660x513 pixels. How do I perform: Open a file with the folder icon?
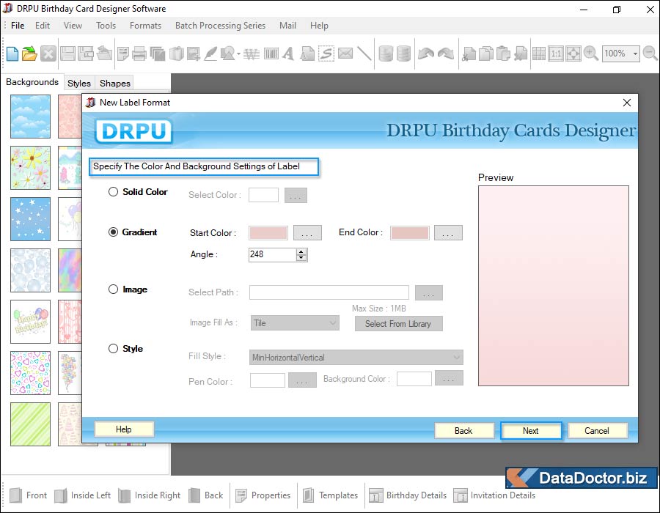click(x=29, y=53)
